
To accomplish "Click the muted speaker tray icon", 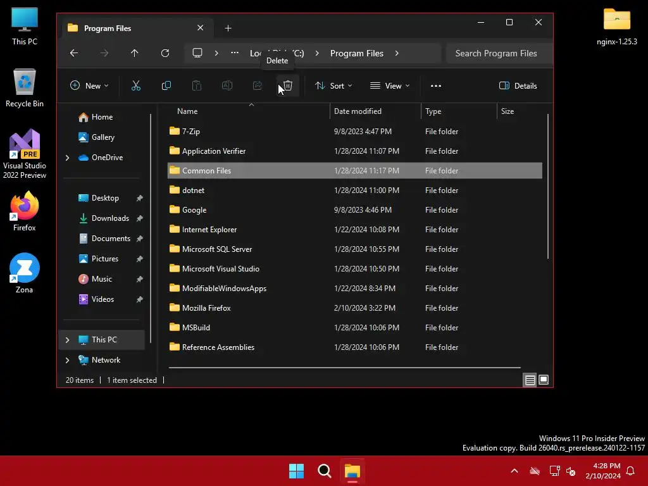I will 571,471.
